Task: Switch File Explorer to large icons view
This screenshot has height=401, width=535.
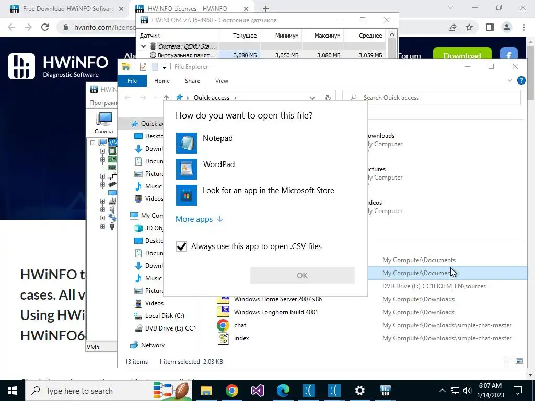Action: (519, 361)
